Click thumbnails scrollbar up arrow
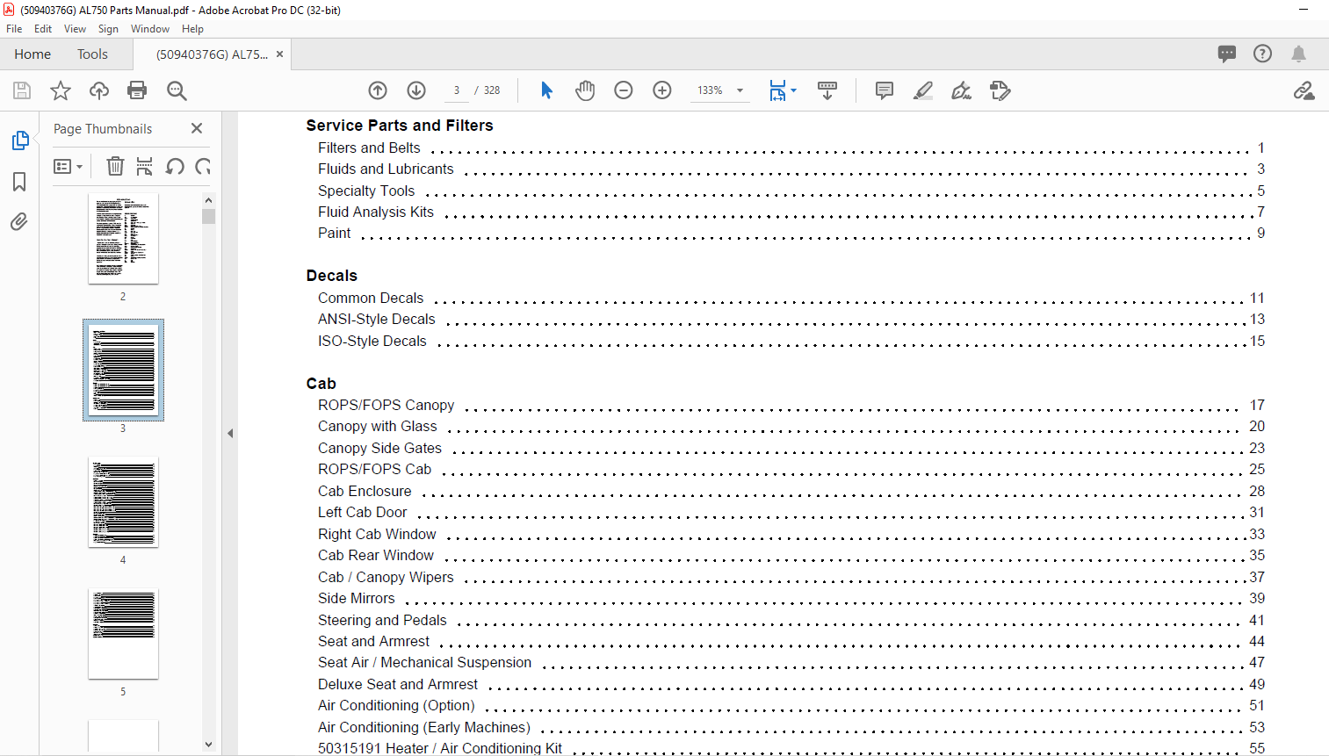The image size is (1329, 756). tap(208, 200)
